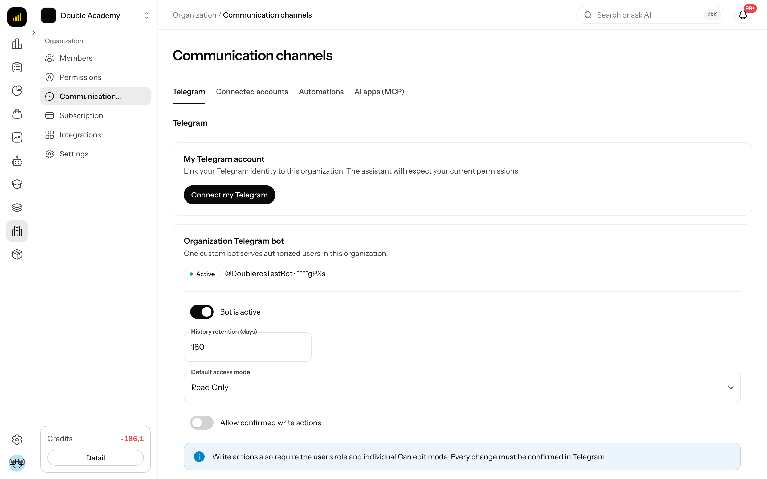
Task: Click the Organization breadcrumb link
Action: coord(194,15)
